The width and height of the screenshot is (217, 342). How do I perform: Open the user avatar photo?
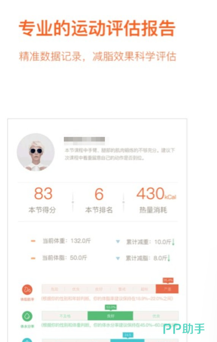pyautogui.click(x=36, y=152)
